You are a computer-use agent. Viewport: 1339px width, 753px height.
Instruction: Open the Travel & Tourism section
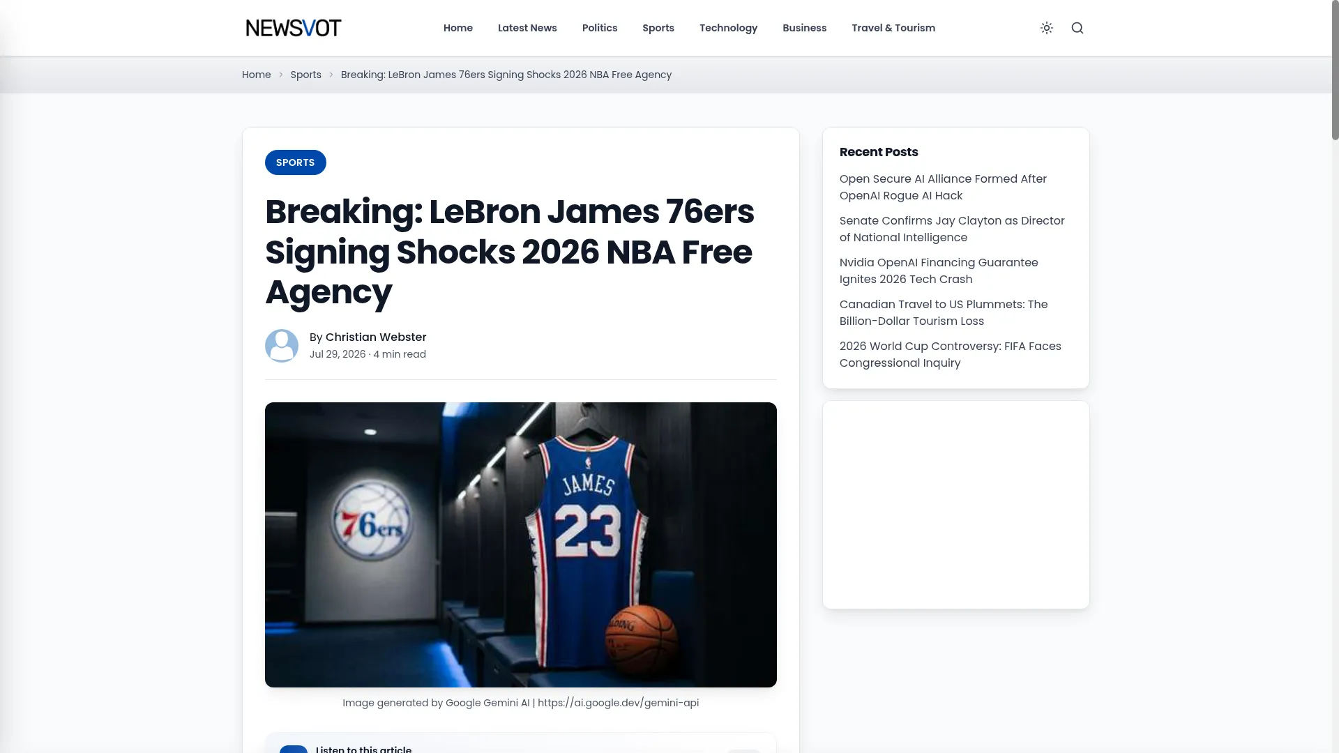pos(893,28)
